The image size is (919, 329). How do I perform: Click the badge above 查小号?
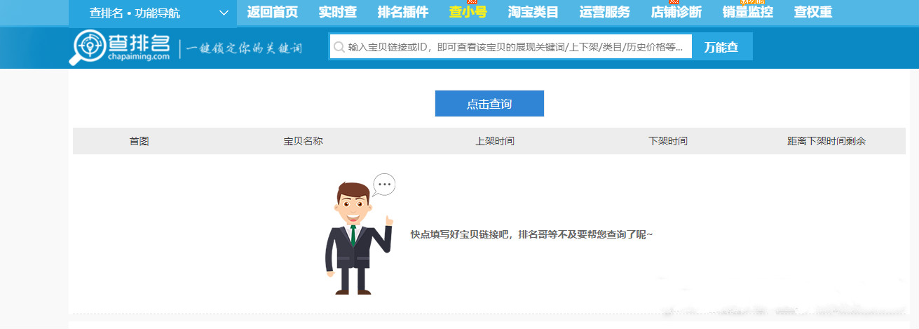coord(472,2)
